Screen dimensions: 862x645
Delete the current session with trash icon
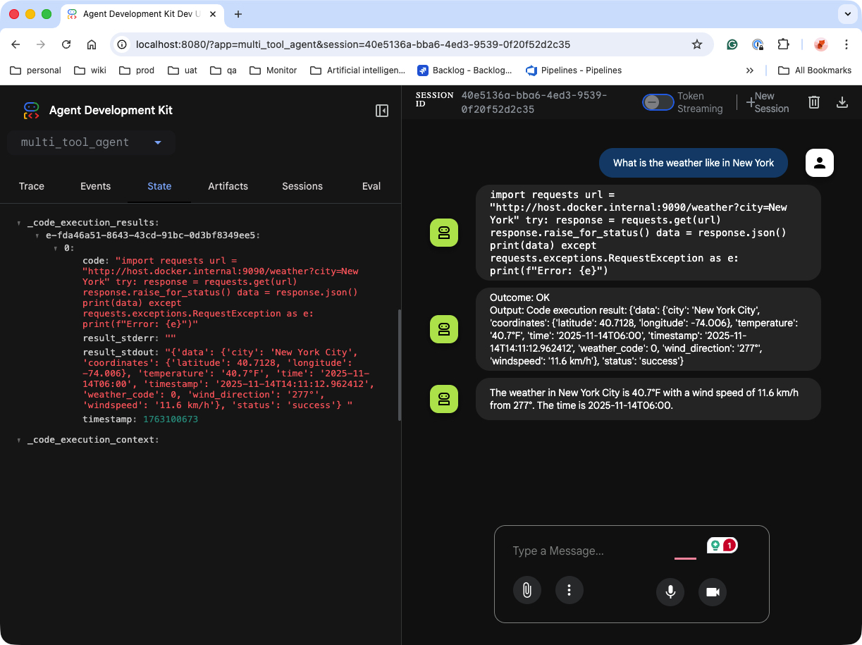(813, 102)
